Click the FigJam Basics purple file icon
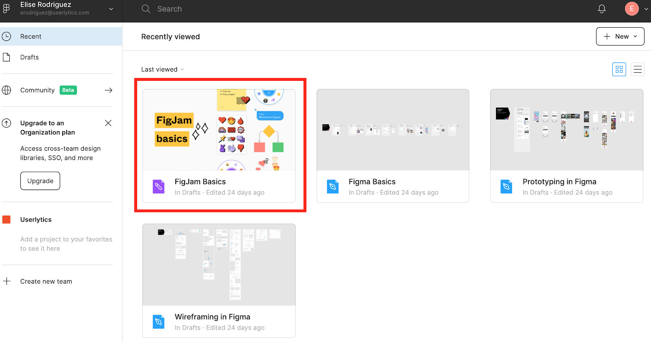This screenshot has height=342, width=651. click(159, 186)
